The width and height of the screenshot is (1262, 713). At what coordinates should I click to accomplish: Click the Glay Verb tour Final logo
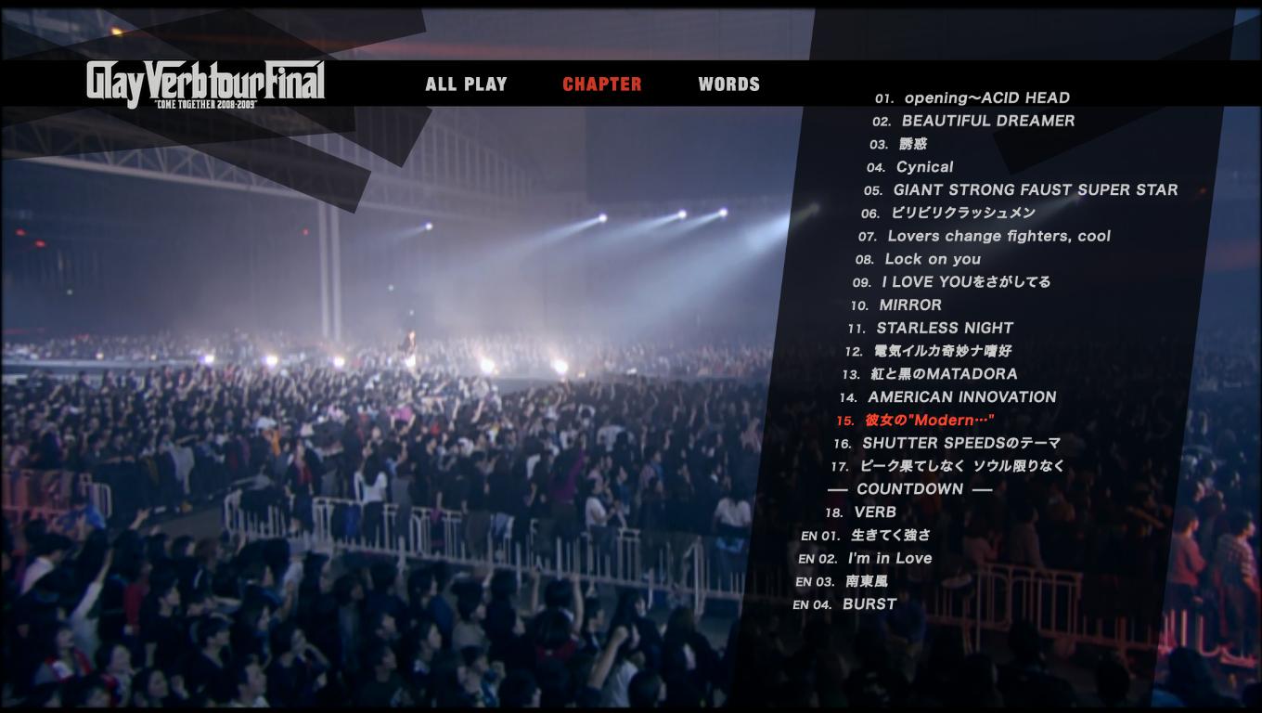coord(205,84)
